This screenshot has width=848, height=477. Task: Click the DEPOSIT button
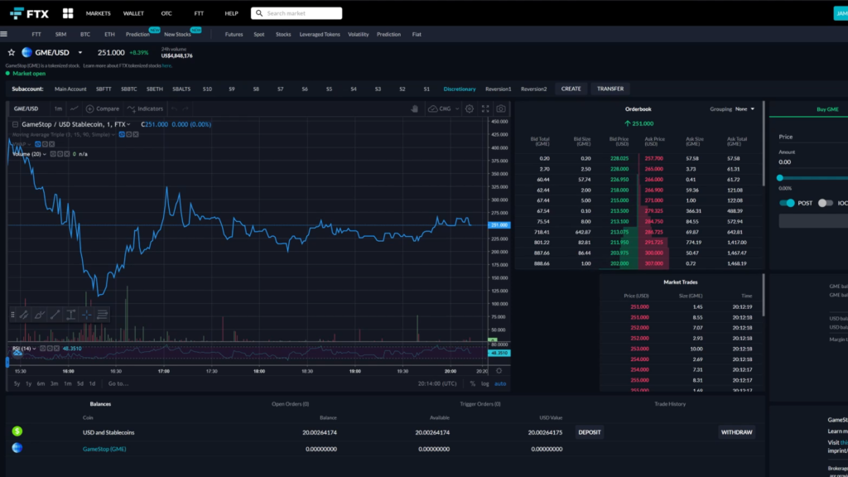click(590, 432)
